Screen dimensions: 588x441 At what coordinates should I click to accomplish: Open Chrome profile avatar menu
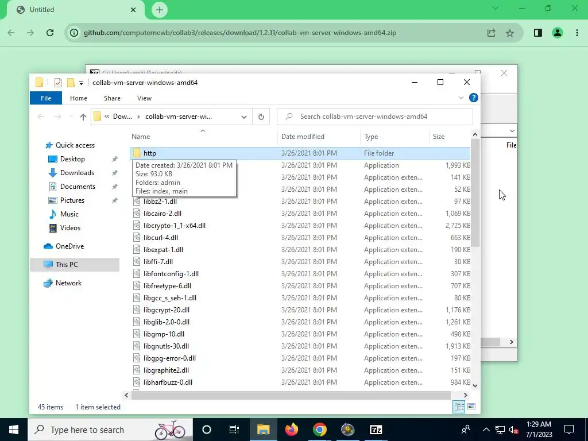click(x=558, y=33)
